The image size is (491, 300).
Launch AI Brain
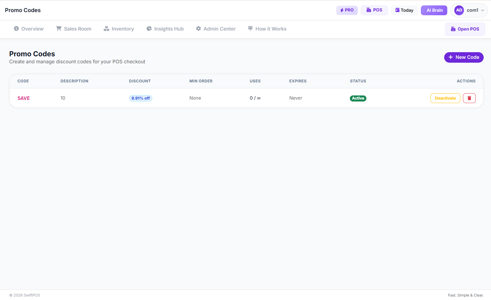click(434, 10)
